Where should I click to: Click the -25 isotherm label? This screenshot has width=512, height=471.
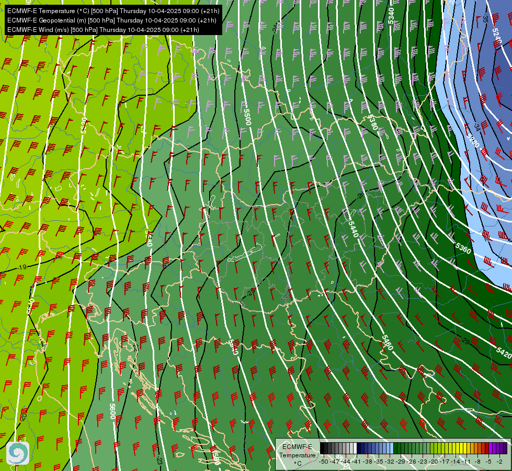[251, 292]
